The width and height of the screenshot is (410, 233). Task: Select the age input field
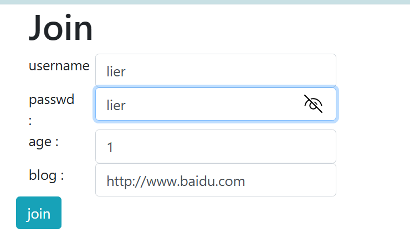click(216, 146)
